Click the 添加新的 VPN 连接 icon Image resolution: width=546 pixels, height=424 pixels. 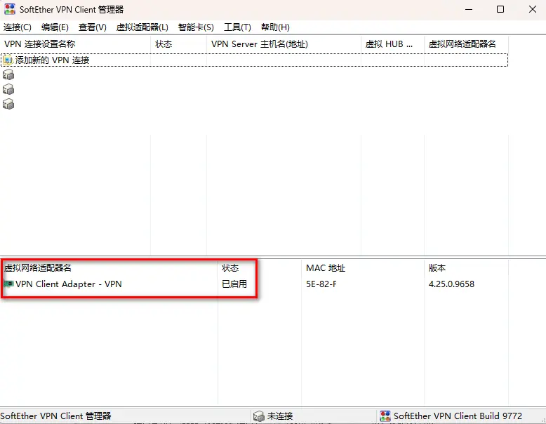[8, 60]
